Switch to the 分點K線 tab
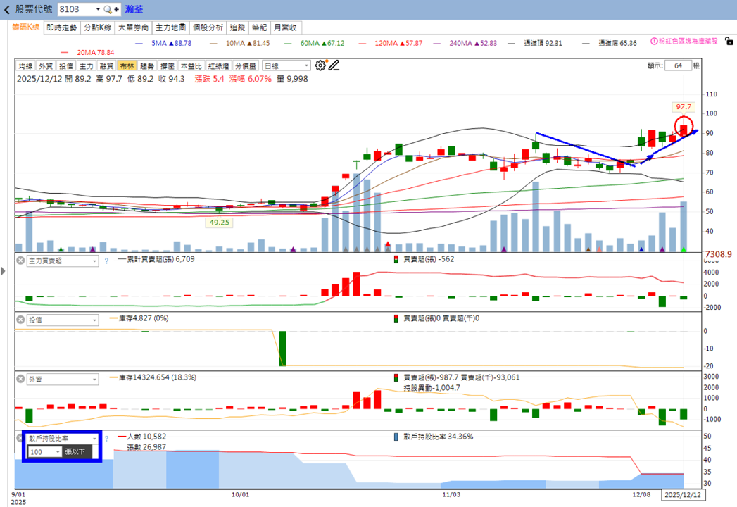 pyautogui.click(x=97, y=27)
